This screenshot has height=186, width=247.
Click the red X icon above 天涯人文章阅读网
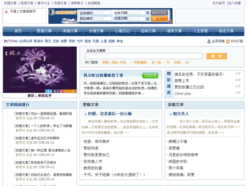[7, 12]
